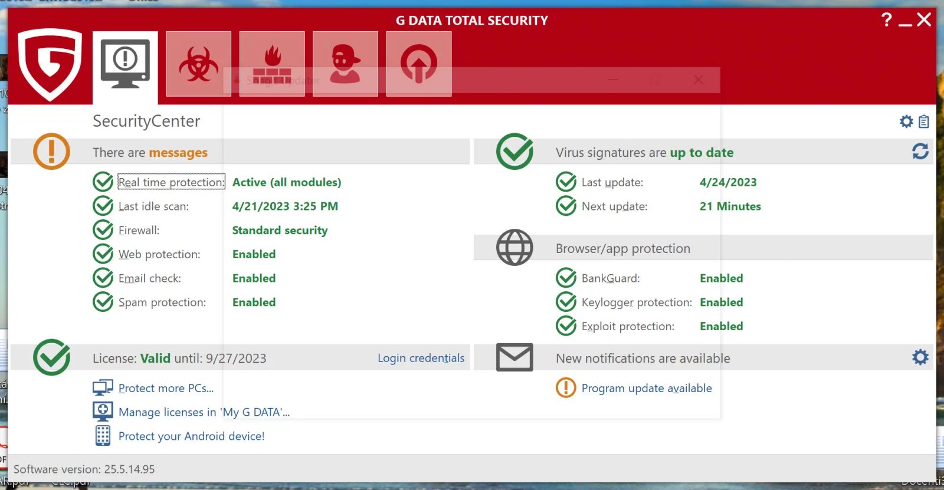Click the Program update warning icon
944x490 pixels.
click(566, 387)
